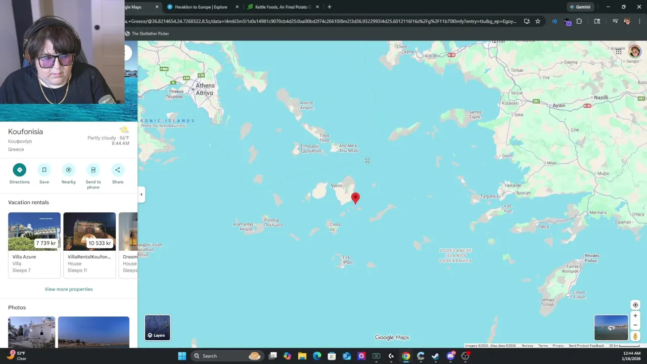Open Steam from the taskbar
Screen dimensions: 647x364
point(435,356)
